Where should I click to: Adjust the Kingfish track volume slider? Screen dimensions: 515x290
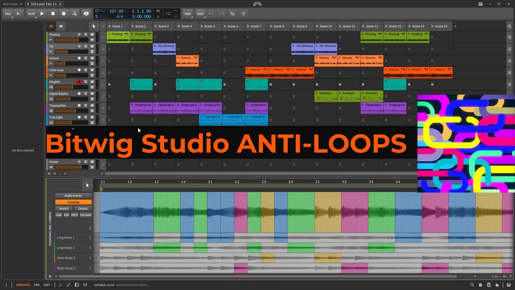tap(72, 87)
